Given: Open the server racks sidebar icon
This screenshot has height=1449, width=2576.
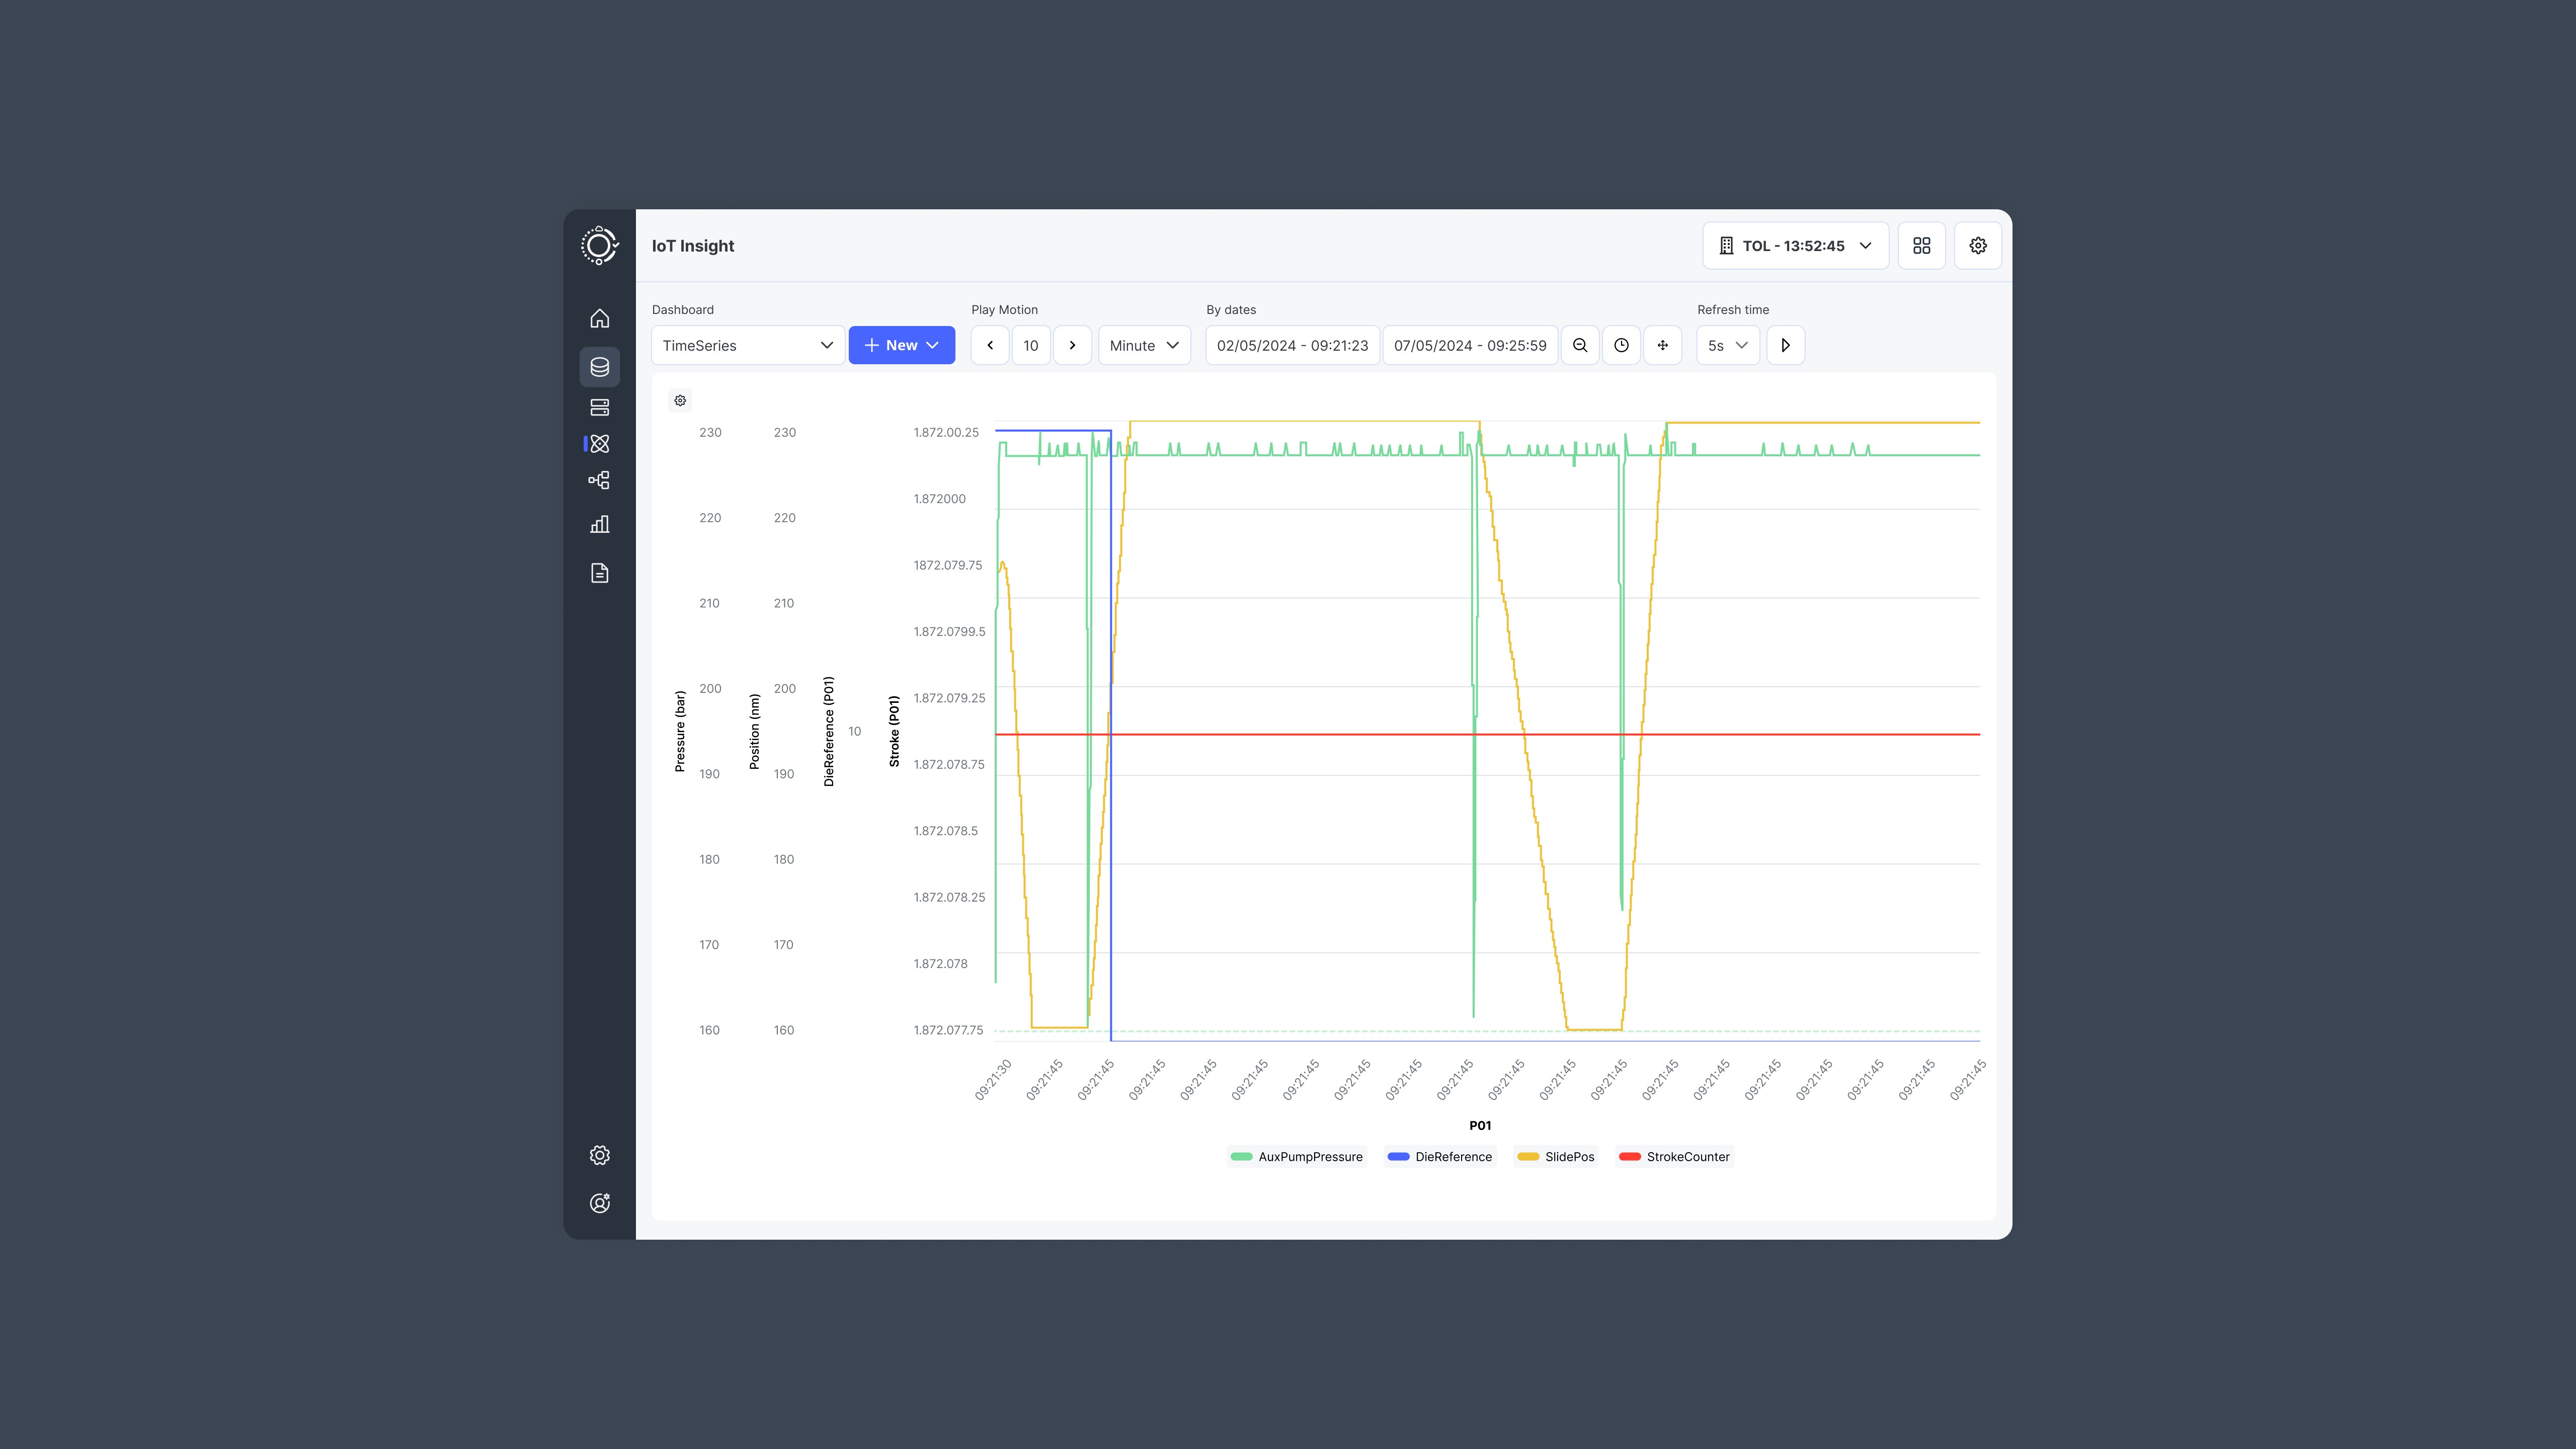Looking at the screenshot, I should pos(599,407).
